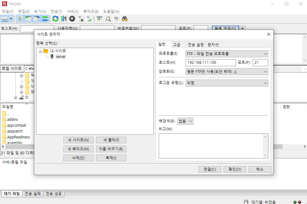
Task: Click the 새 사이트(N) button
Action: click(x=78, y=140)
